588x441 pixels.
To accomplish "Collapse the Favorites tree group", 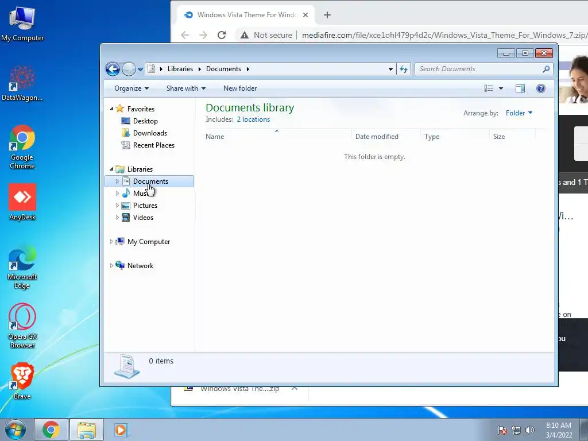I will 111,109.
